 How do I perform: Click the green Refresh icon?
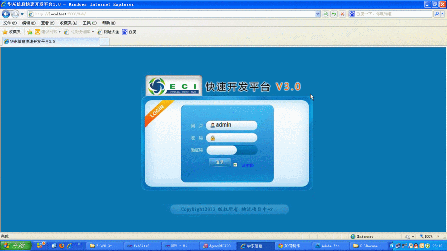[x=334, y=14]
